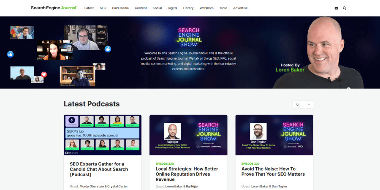This screenshot has width=380, height=190.
Task: Expand the All podcasts filter dropdown
Action: pyautogui.click(x=303, y=105)
